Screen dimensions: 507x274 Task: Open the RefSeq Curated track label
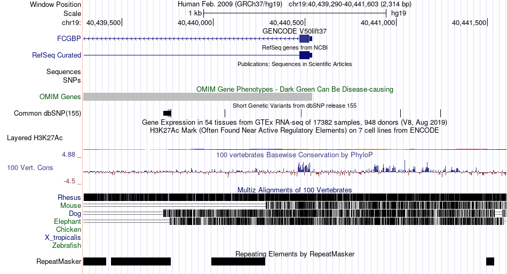click(x=56, y=55)
